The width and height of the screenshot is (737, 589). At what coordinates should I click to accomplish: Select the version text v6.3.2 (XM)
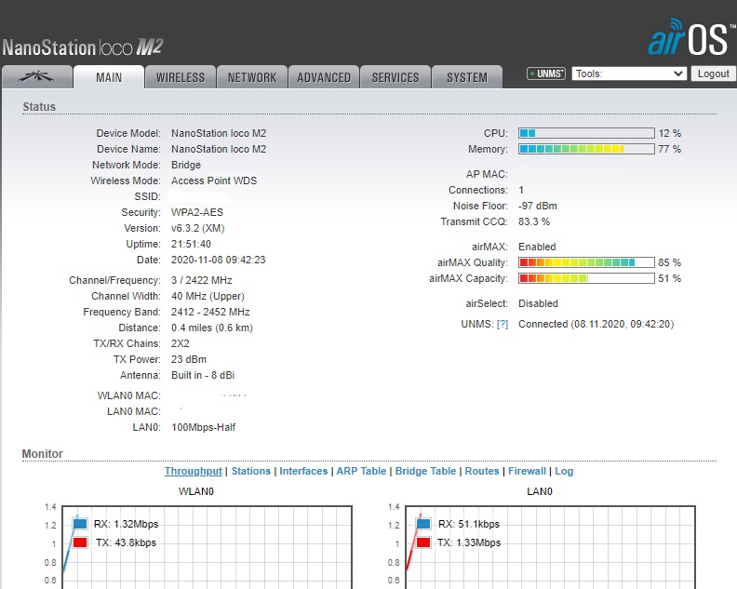[198, 229]
